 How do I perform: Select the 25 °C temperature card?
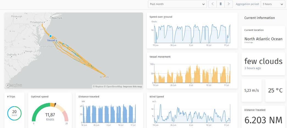click(275, 90)
